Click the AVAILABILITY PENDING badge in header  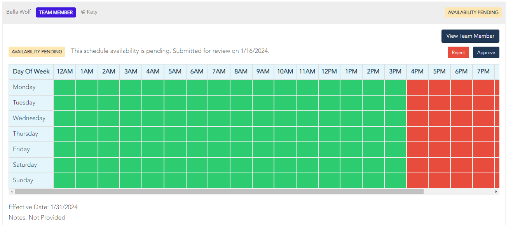473,12
